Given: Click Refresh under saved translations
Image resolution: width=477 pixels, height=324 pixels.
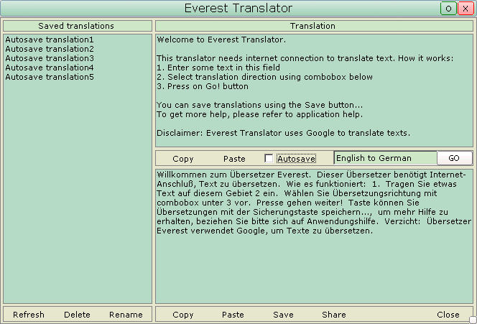Looking at the screenshot, I should [x=29, y=315].
